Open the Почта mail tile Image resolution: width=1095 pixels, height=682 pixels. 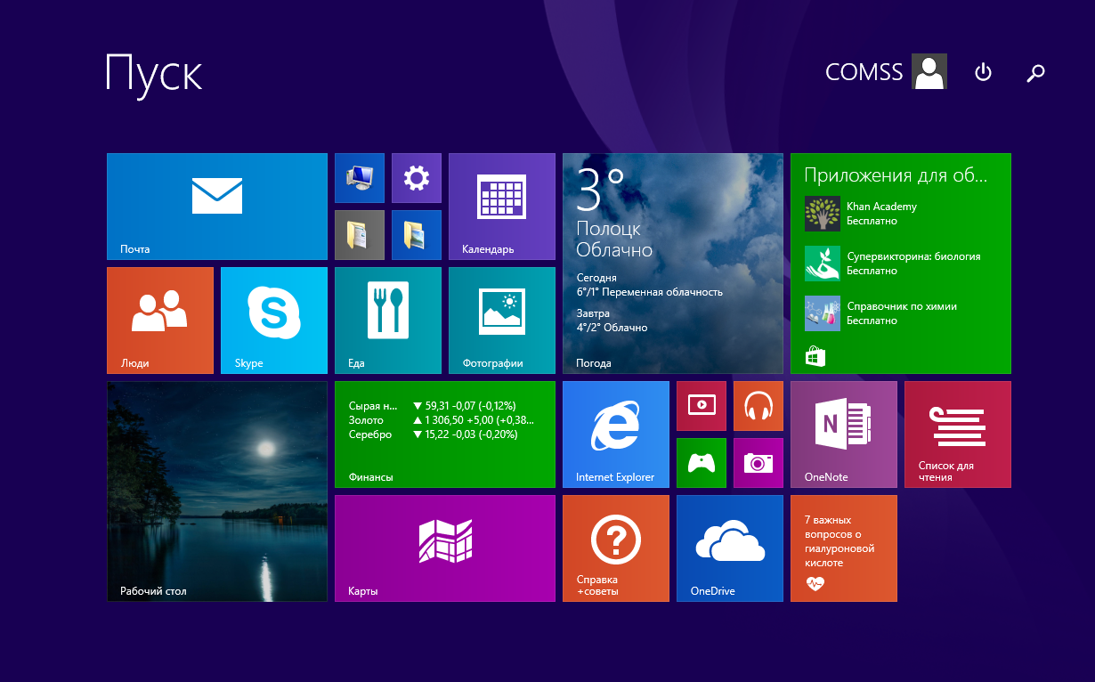(x=216, y=206)
